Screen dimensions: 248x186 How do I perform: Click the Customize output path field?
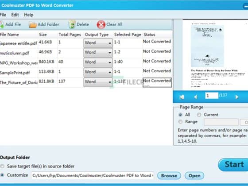point(93,175)
